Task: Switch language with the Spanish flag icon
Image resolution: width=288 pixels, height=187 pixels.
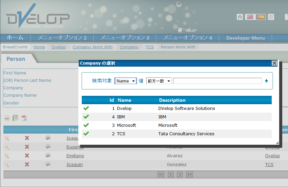Action: pos(261,17)
